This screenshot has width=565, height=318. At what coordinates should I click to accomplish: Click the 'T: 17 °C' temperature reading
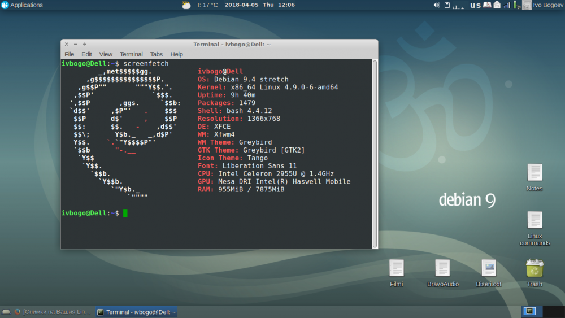tap(207, 5)
